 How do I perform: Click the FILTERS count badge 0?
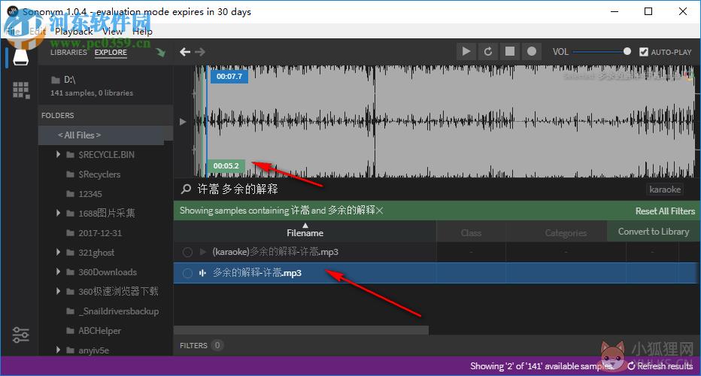(217, 345)
